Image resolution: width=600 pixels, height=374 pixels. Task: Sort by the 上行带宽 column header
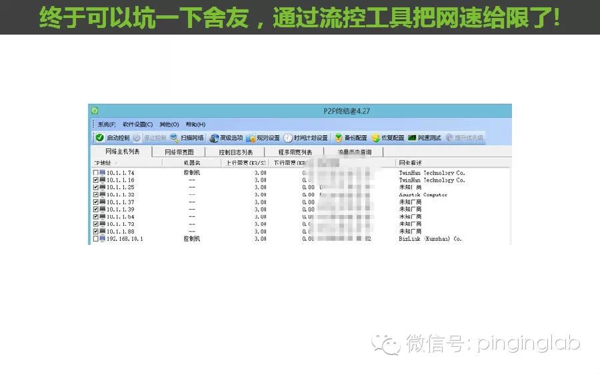click(245, 163)
